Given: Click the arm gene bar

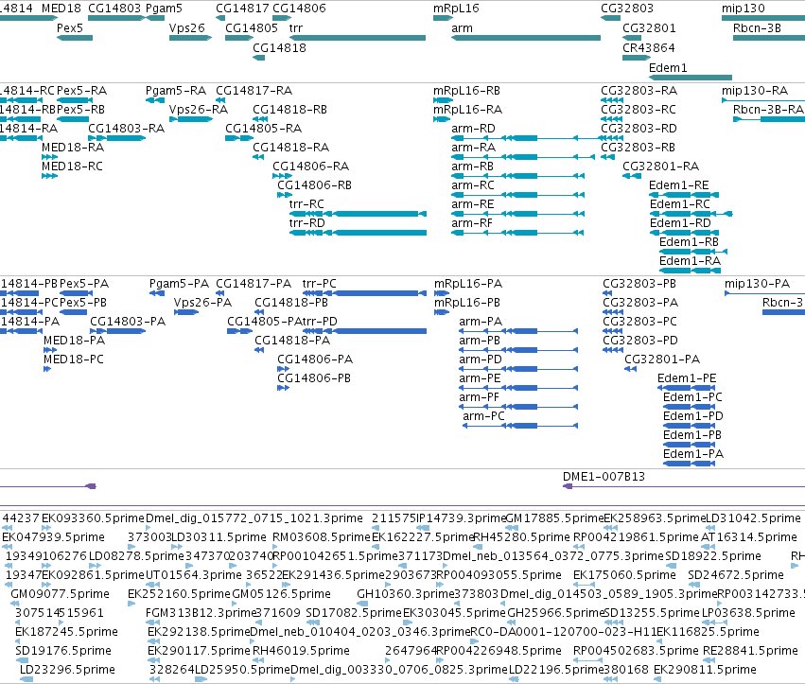Looking at the screenshot, I should (x=526, y=38).
